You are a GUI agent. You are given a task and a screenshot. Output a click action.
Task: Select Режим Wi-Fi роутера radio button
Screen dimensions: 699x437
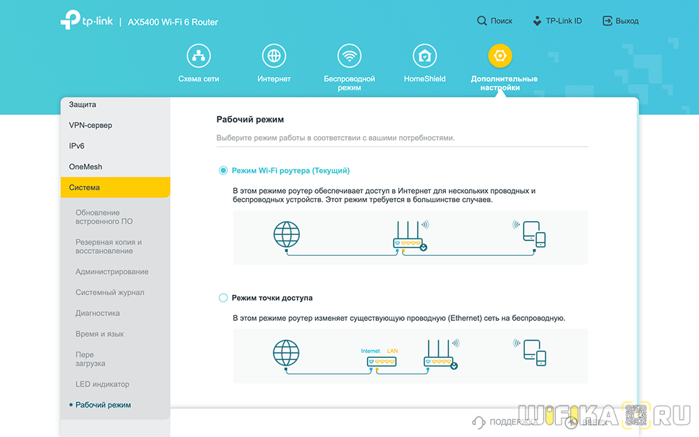(224, 171)
